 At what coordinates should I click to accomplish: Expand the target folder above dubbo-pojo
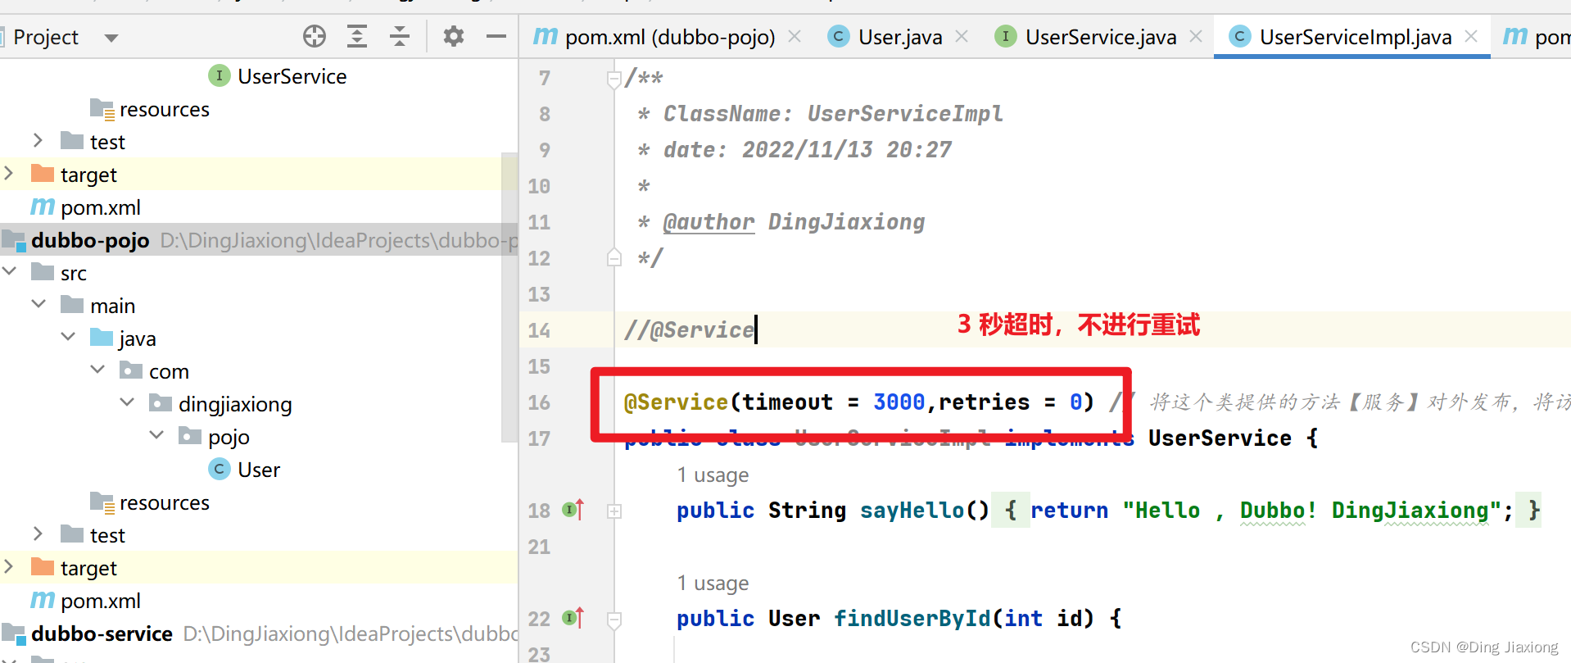click(x=9, y=174)
